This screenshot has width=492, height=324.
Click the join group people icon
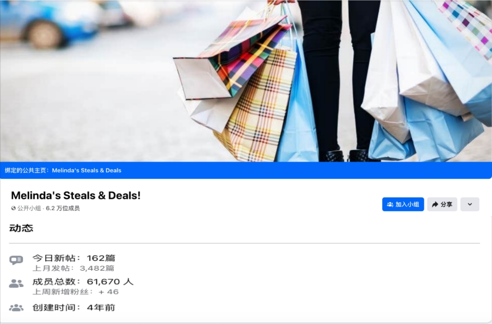(x=390, y=205)
